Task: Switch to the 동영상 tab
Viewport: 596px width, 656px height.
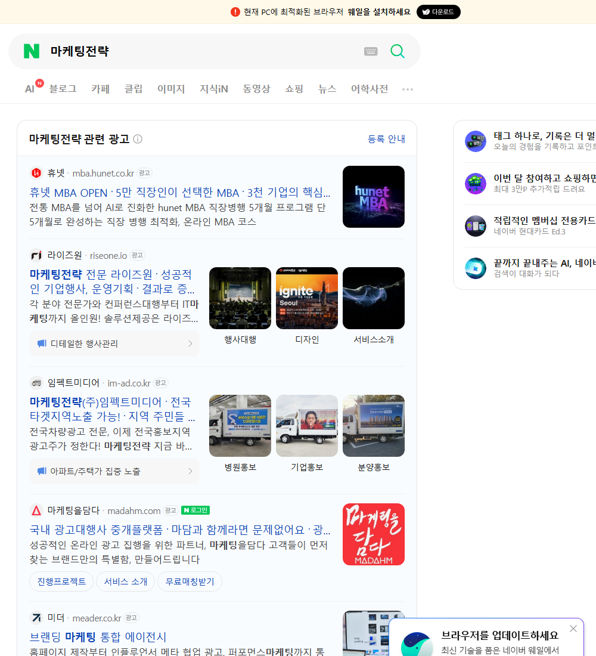Action: coord(256,89)
